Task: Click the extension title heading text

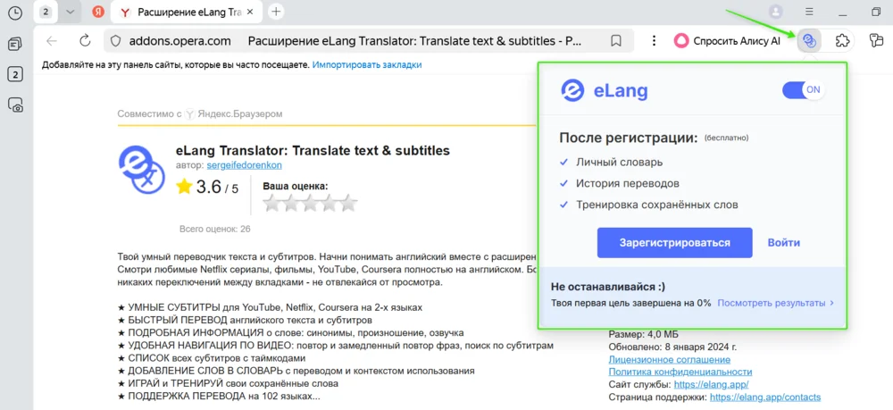Action: point(313,150)
